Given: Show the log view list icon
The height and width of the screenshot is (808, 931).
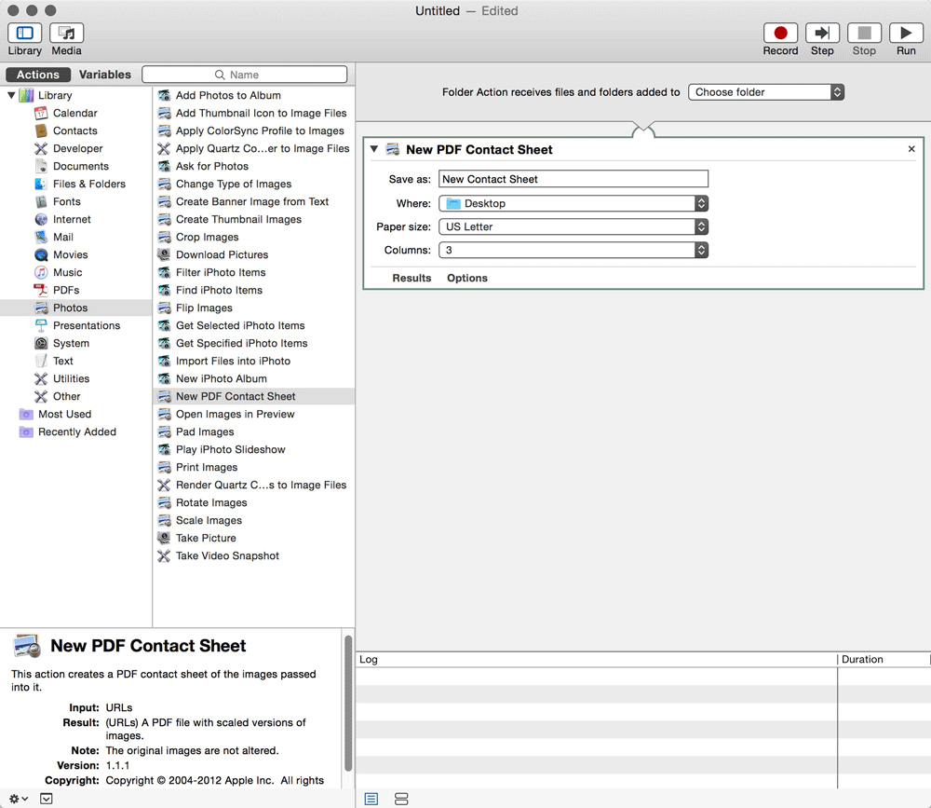Looking at the screenshot, I should [371, 799].
